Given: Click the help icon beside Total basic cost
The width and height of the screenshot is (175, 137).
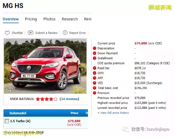Looking at the screenshot, I should [x=94, y=88].
